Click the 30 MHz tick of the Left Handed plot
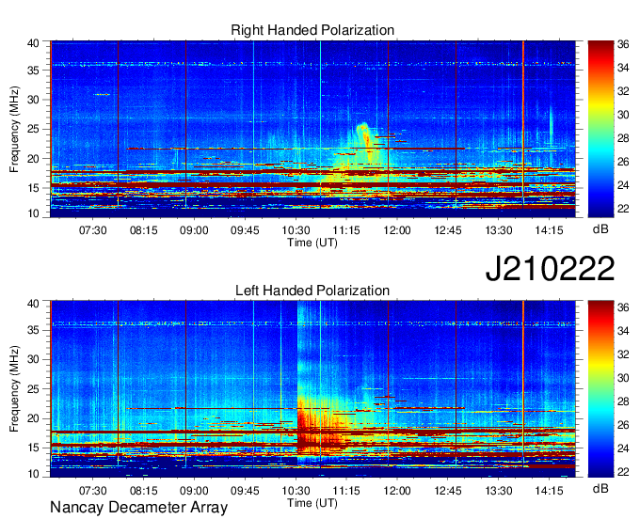 33,359
